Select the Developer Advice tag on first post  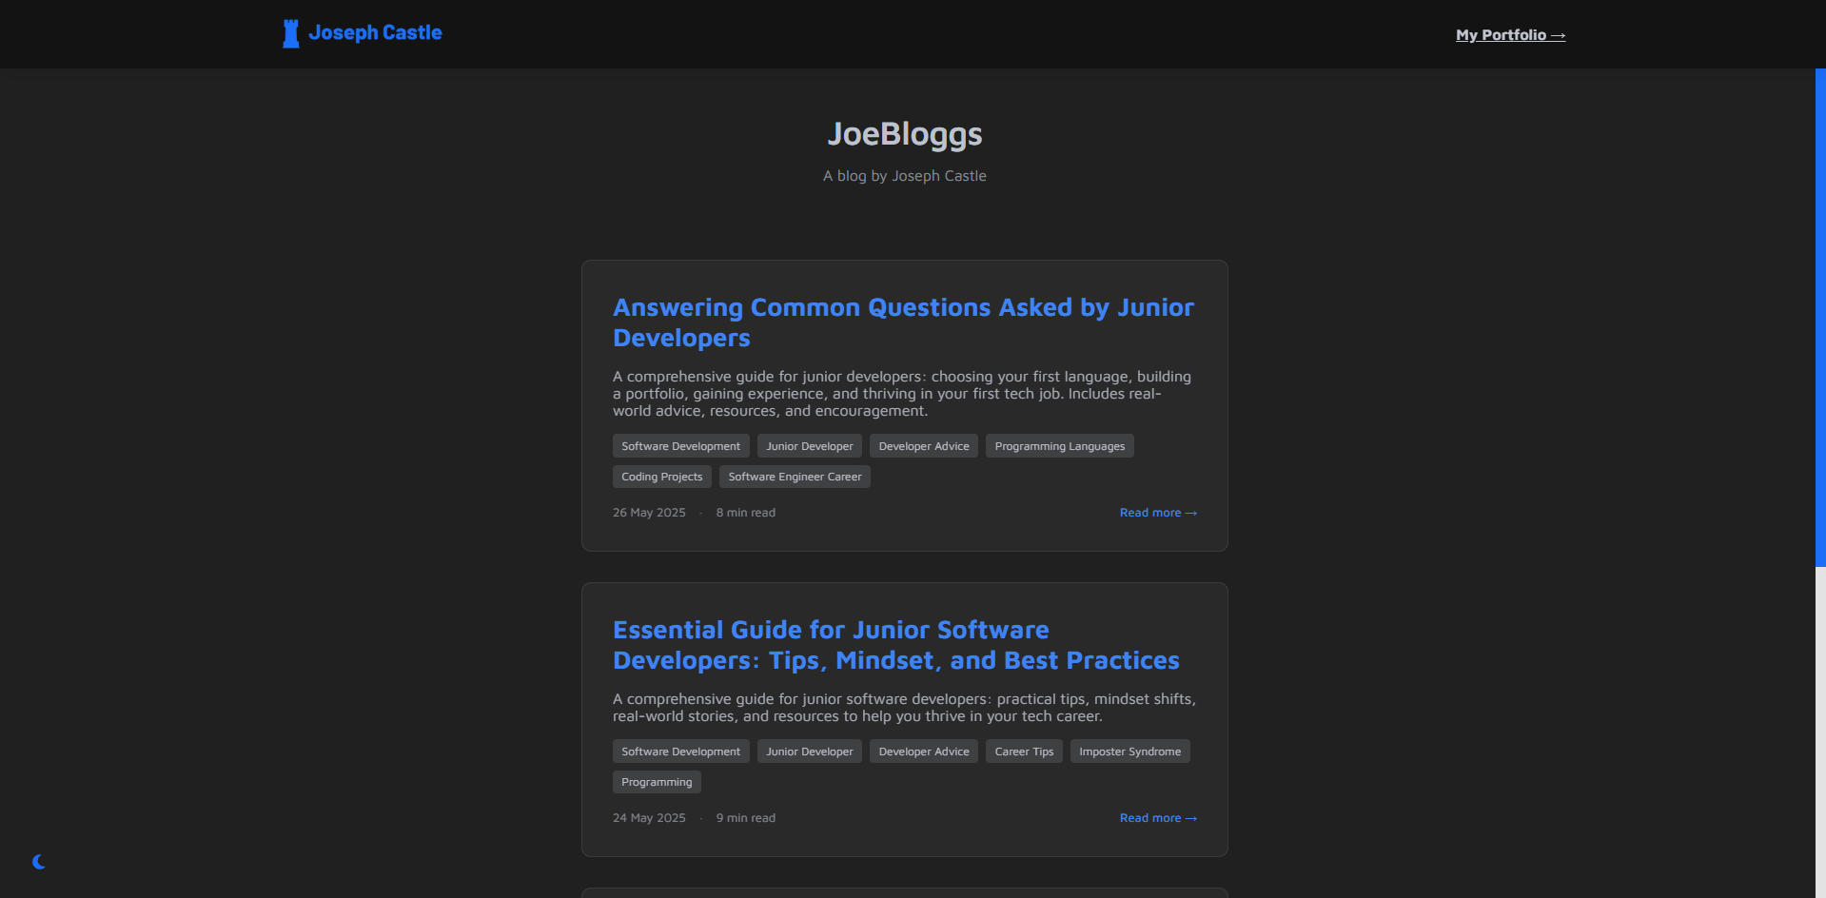923,445
